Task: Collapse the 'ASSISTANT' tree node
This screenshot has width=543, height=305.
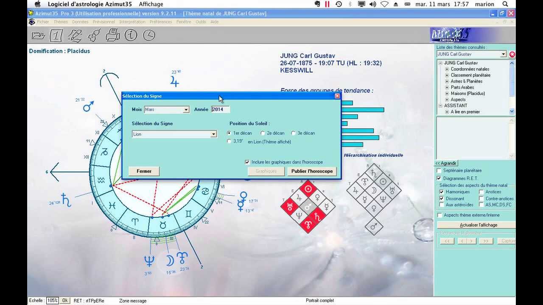Action: coord(440,105)
